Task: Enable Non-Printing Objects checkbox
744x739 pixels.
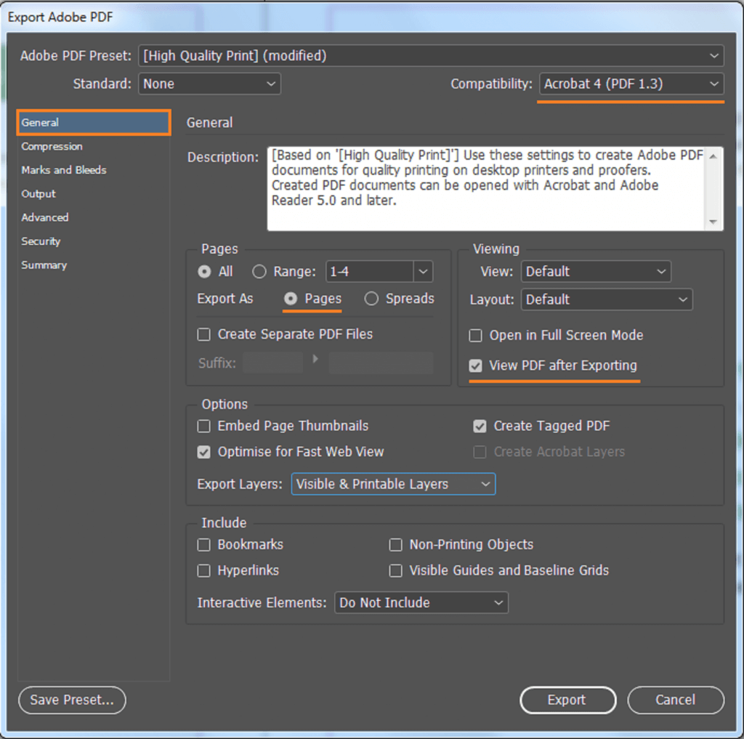Action: [x=396, y=545]
